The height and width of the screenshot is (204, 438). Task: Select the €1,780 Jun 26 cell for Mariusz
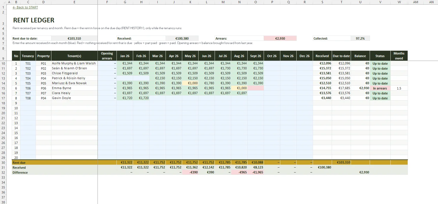[x=206, y=83]
